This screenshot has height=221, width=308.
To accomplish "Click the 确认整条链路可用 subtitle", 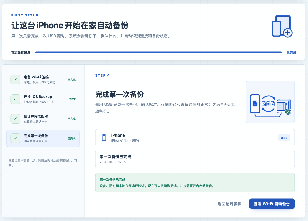I will (x=36, y=141).
